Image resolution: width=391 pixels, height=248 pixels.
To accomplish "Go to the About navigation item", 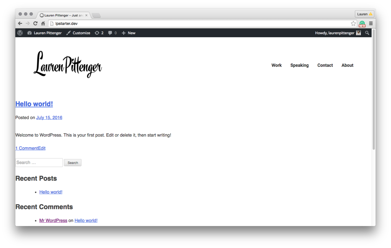I will pos(347,65).
